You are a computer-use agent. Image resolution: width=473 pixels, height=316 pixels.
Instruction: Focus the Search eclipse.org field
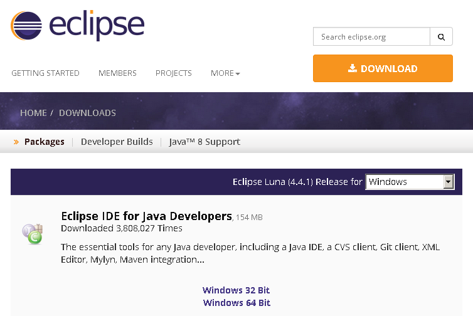click(x=371, y=36)
